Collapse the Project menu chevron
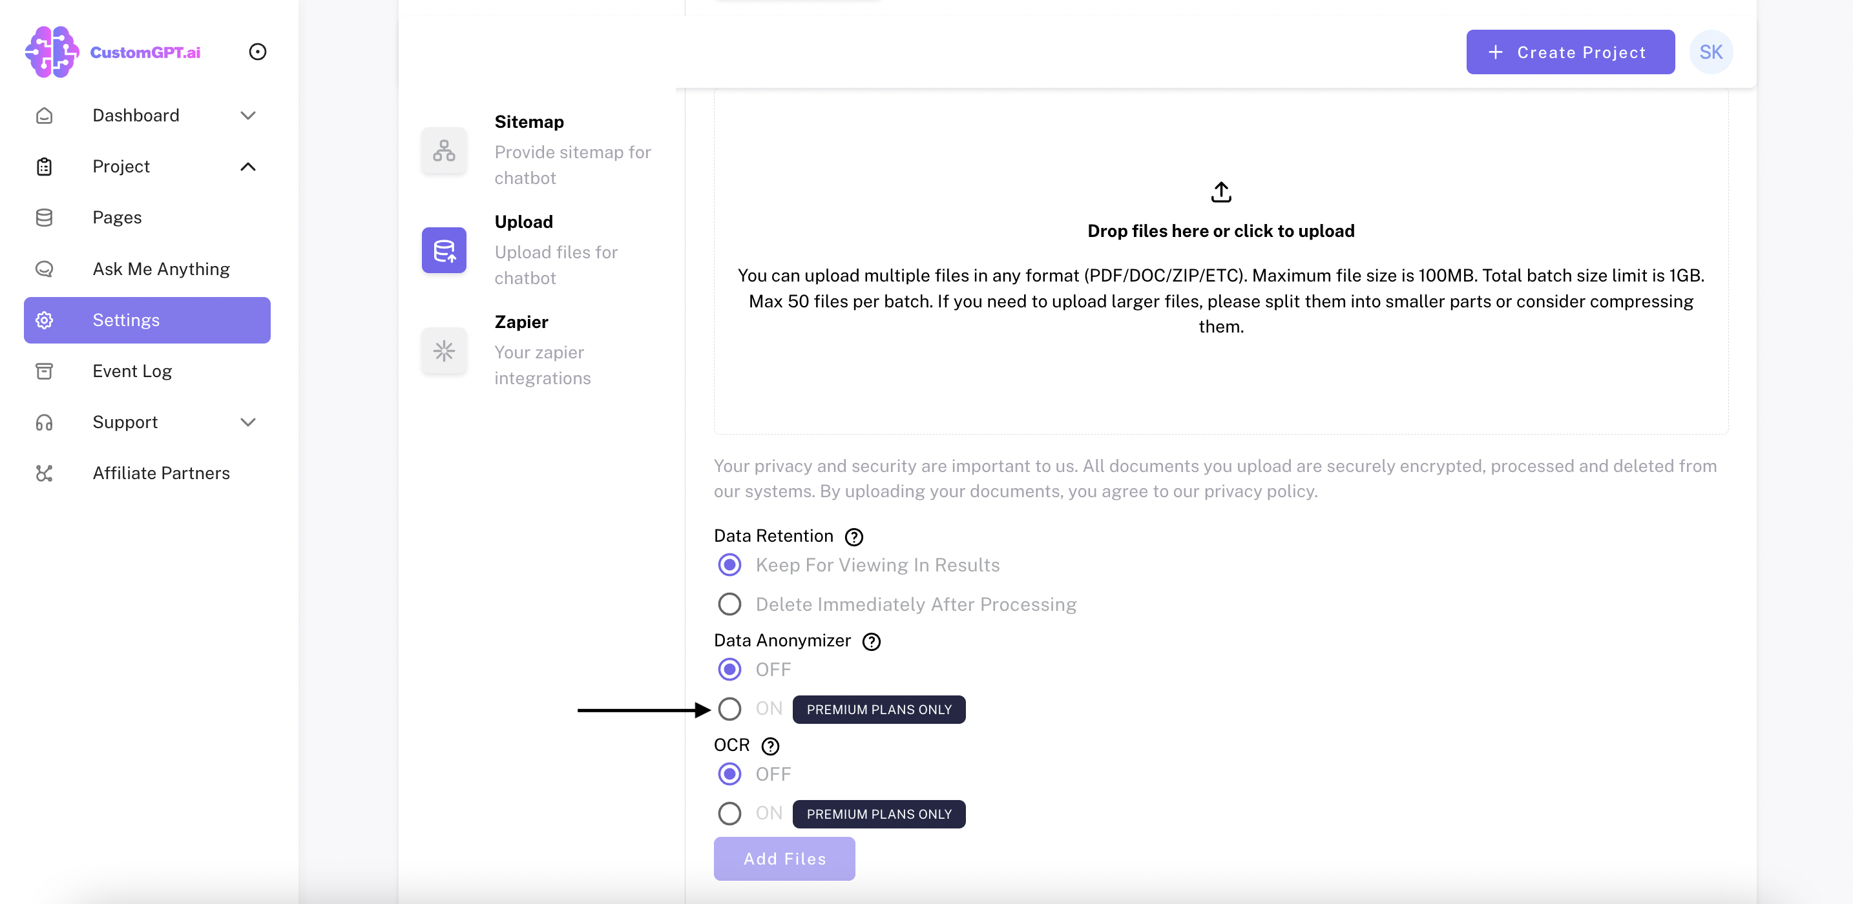 point(248,166)
